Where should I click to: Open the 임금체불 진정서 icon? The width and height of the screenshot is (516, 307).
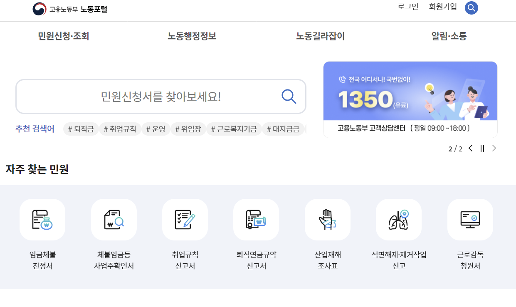coord(42,220)
